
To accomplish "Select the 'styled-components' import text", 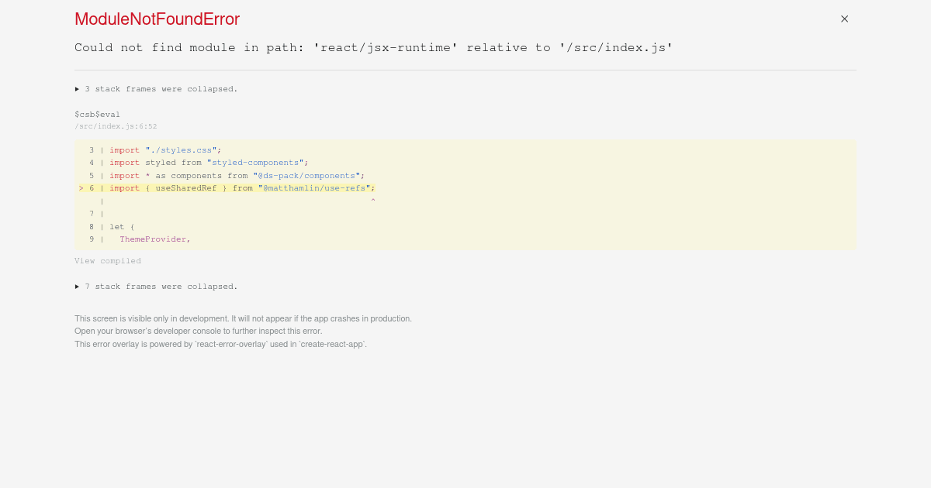I will pos(254,163).
